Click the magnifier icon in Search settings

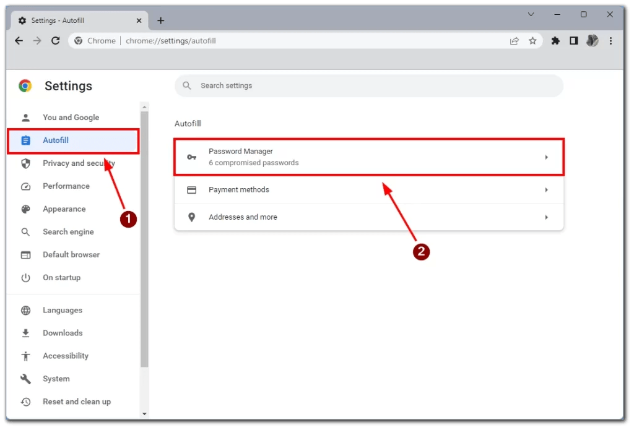[187, 85]
